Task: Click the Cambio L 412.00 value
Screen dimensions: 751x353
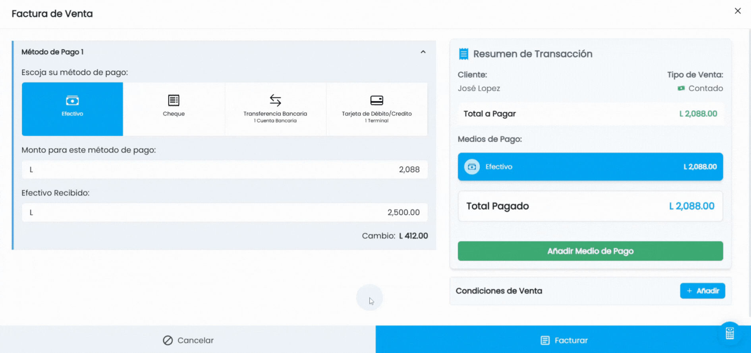Action: click(x=413, y=236)
